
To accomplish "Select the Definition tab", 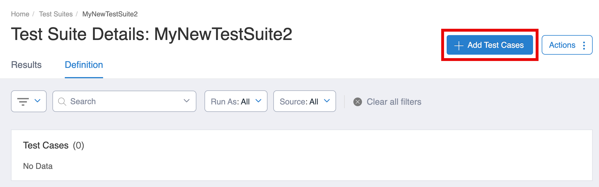I will [84, 65].
